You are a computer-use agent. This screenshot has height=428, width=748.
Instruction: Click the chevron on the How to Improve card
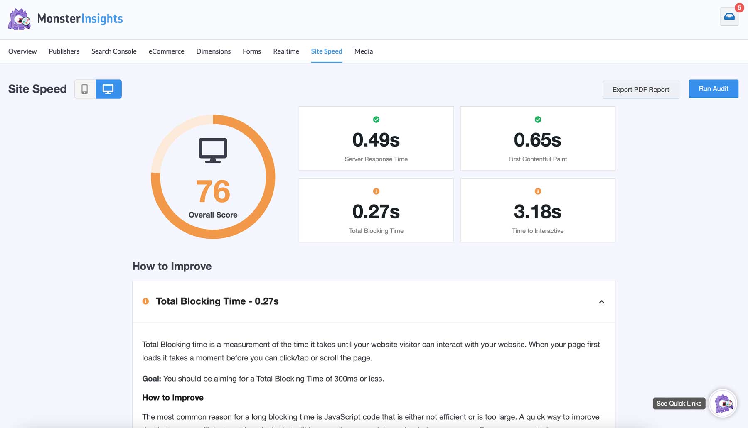[x=601, y=302]
